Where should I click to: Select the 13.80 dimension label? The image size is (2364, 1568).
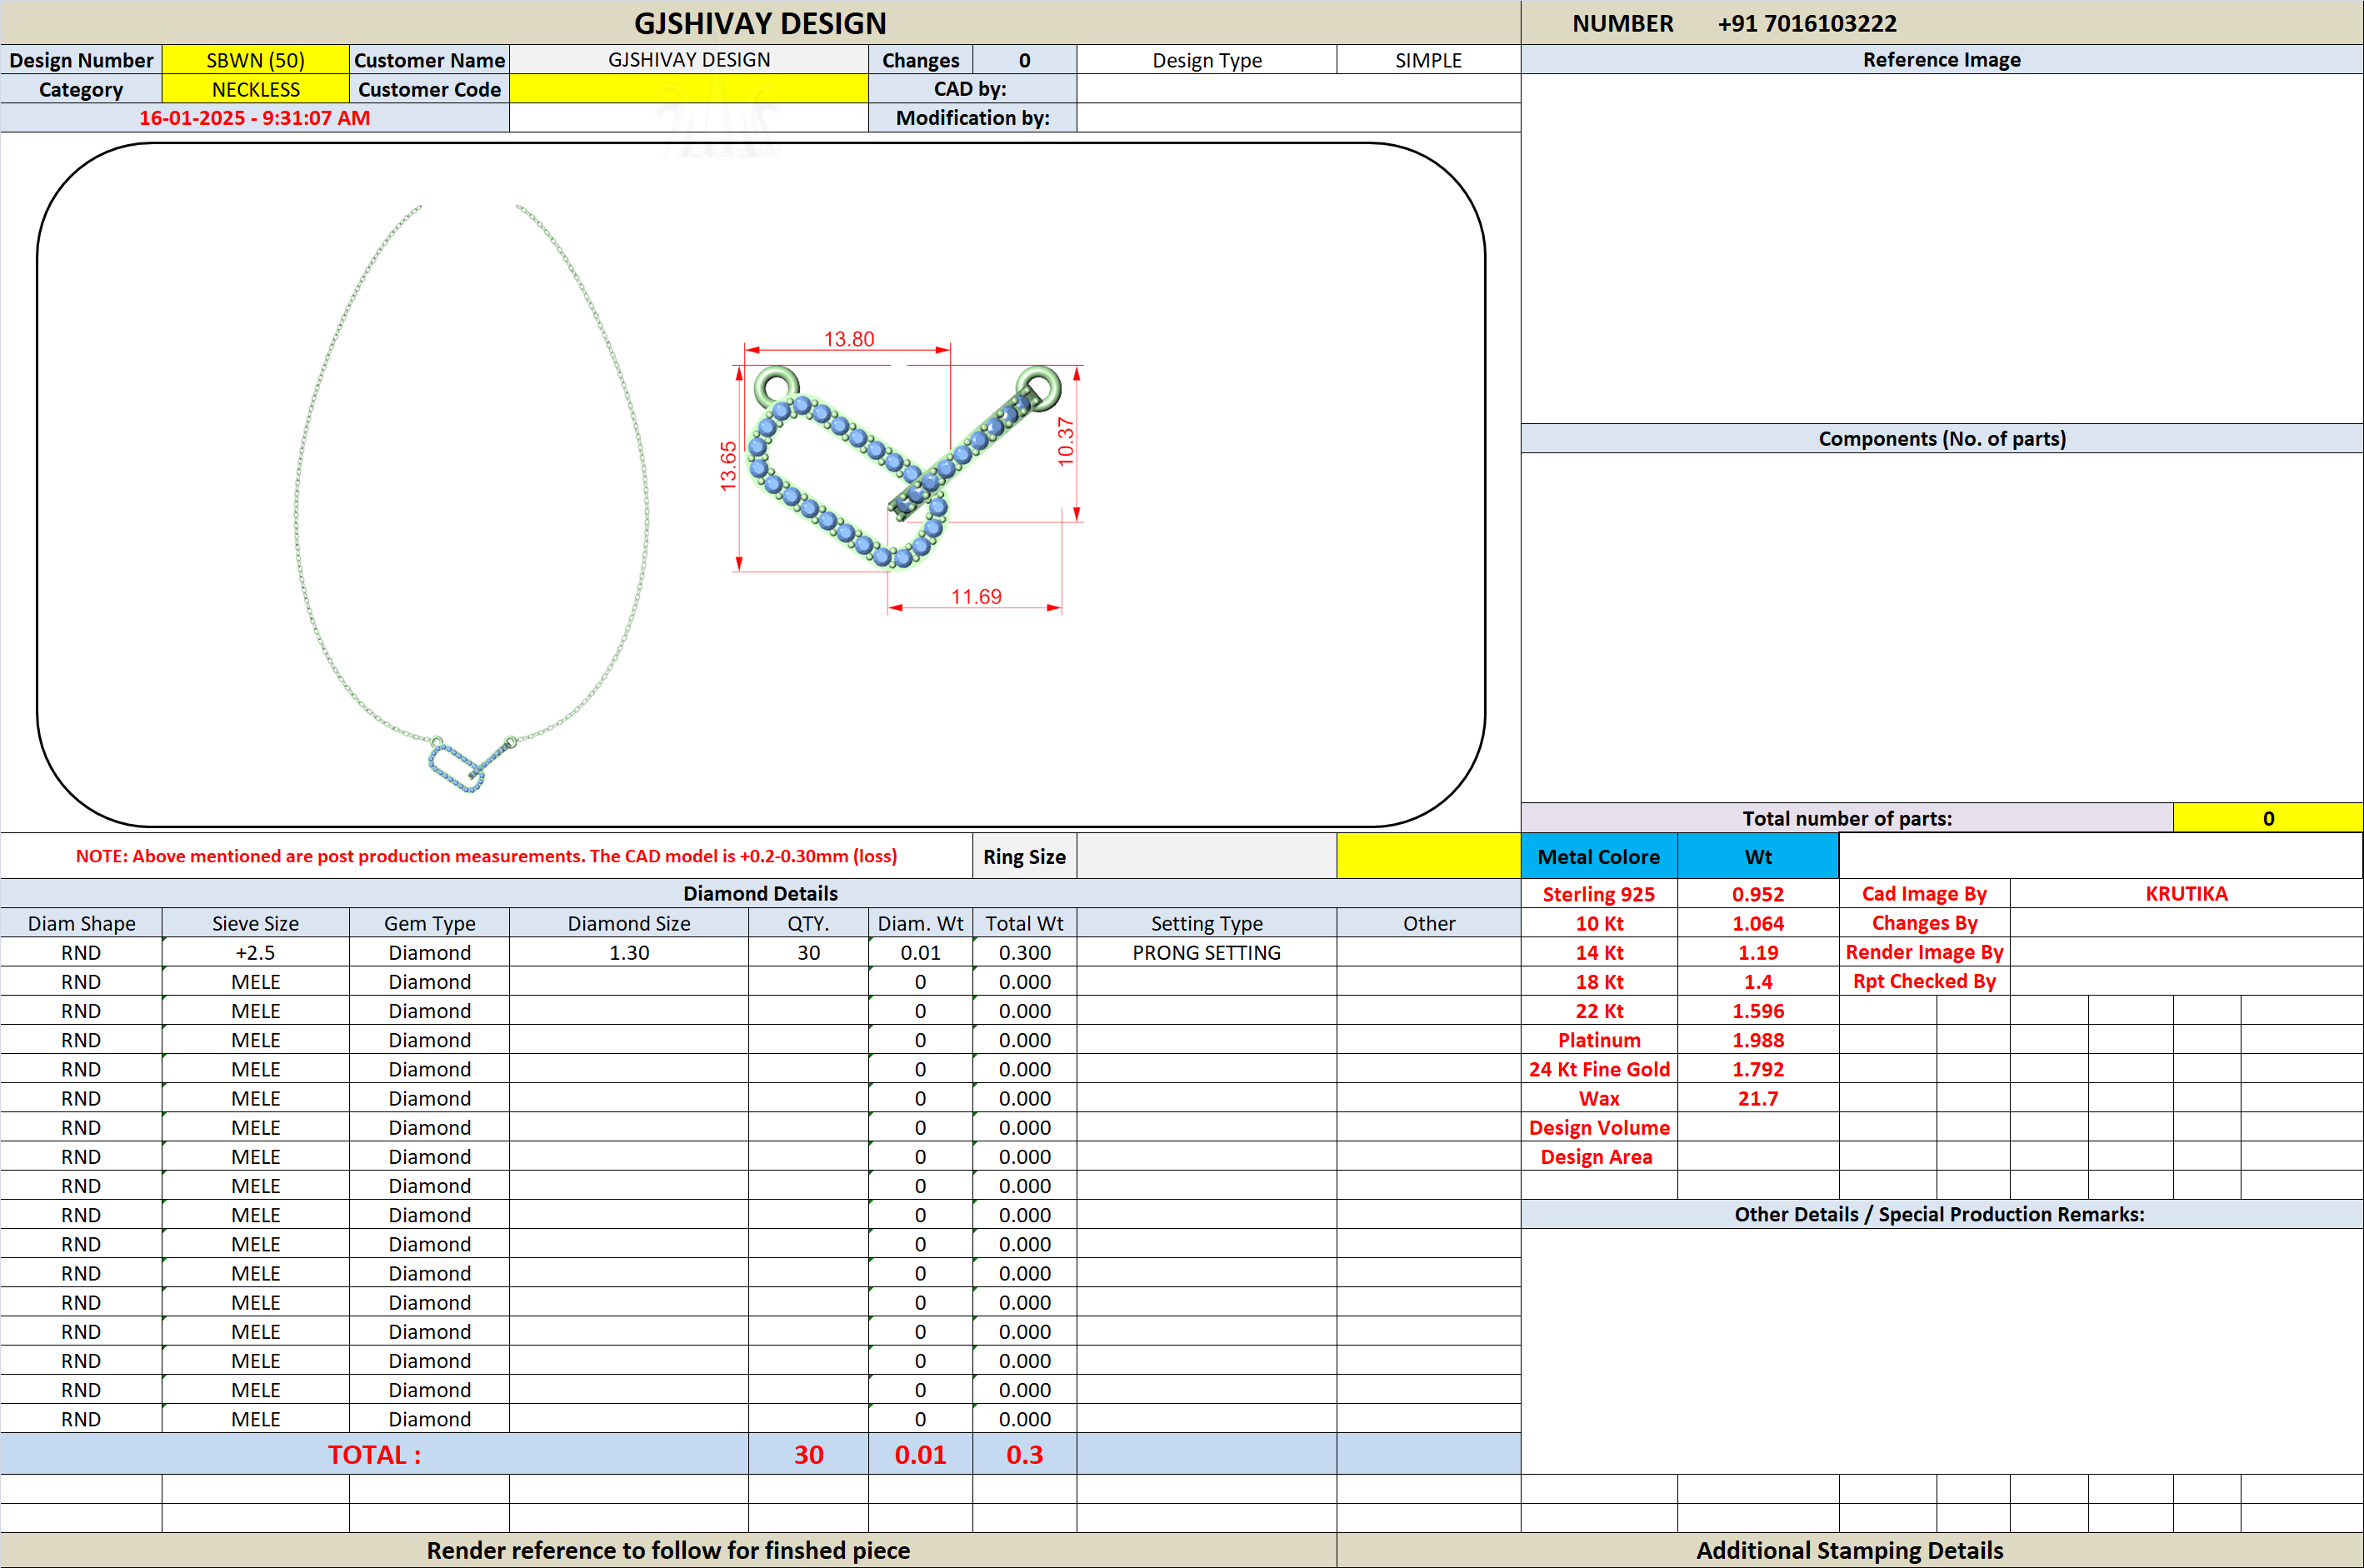pos(849,339)
